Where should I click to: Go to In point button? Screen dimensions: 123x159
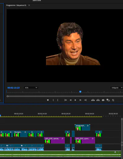66,100
